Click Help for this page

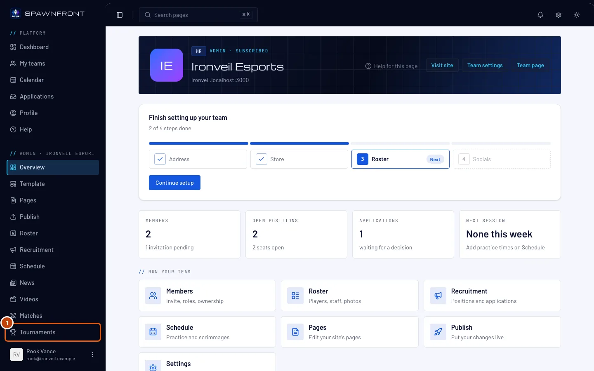(391, 66)
